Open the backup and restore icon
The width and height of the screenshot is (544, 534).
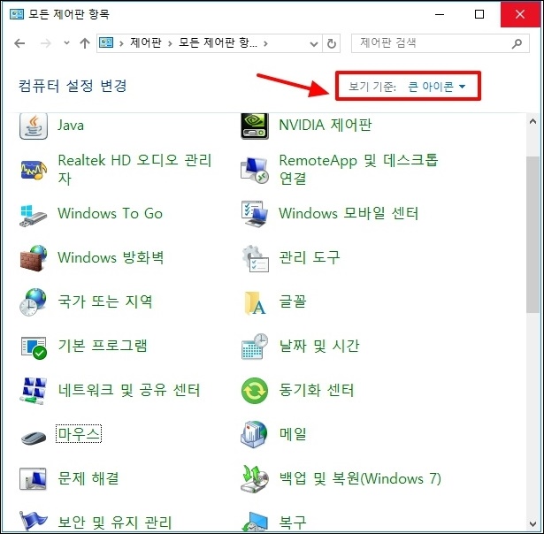coord(255,479)
